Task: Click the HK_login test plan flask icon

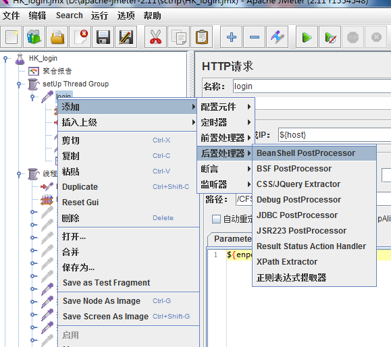Action: [x=20, y=59]
